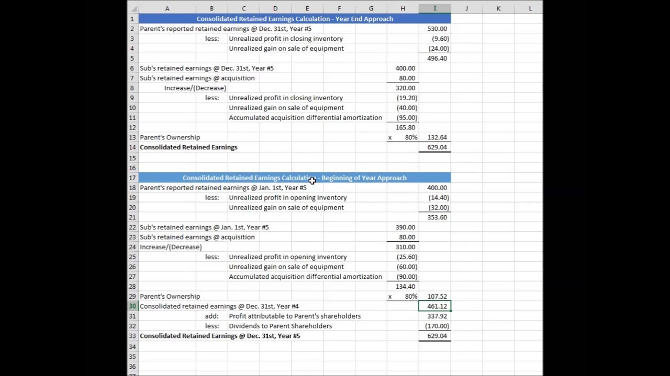The image size is (670, 376).
Task: Select cell with value (25.60)
Action: [403, 257]
